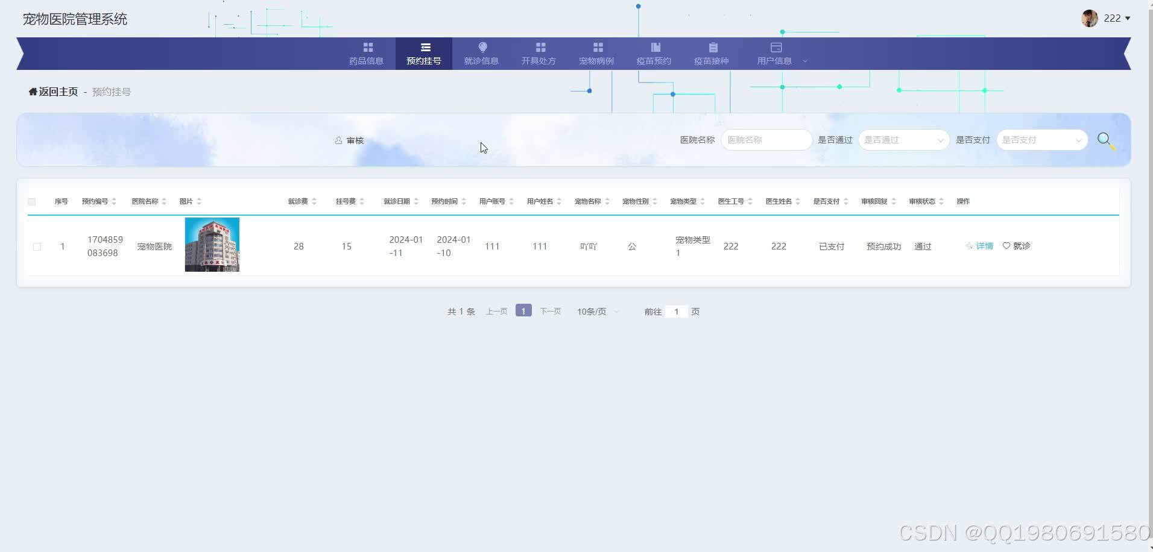Image resolution: width=1153 pixels, height=552 pixels.
Task: Check the checkbox for appointment row 1
Action: tap(37, 246)
